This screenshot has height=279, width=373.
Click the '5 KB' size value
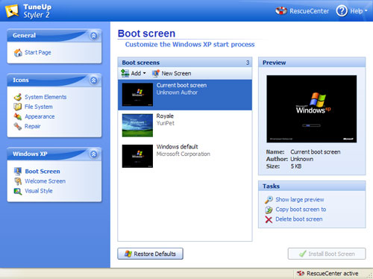click(296, 166)
